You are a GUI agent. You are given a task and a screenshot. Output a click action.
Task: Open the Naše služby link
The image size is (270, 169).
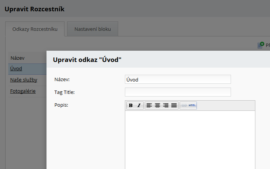pos(24,80)
